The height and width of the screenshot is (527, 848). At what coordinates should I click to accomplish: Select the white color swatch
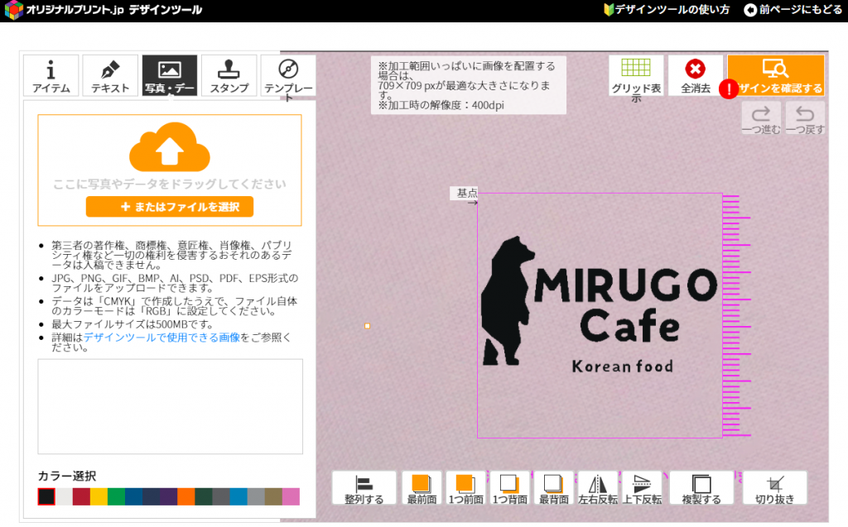click(64, 496)
